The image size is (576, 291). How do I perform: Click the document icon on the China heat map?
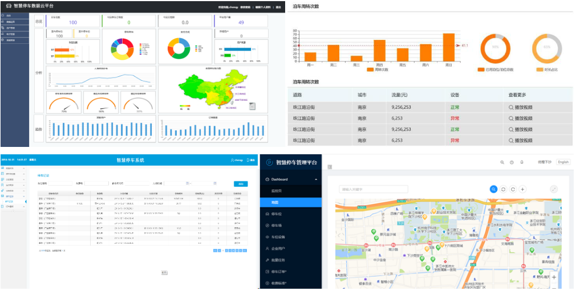tap(252, 106)
